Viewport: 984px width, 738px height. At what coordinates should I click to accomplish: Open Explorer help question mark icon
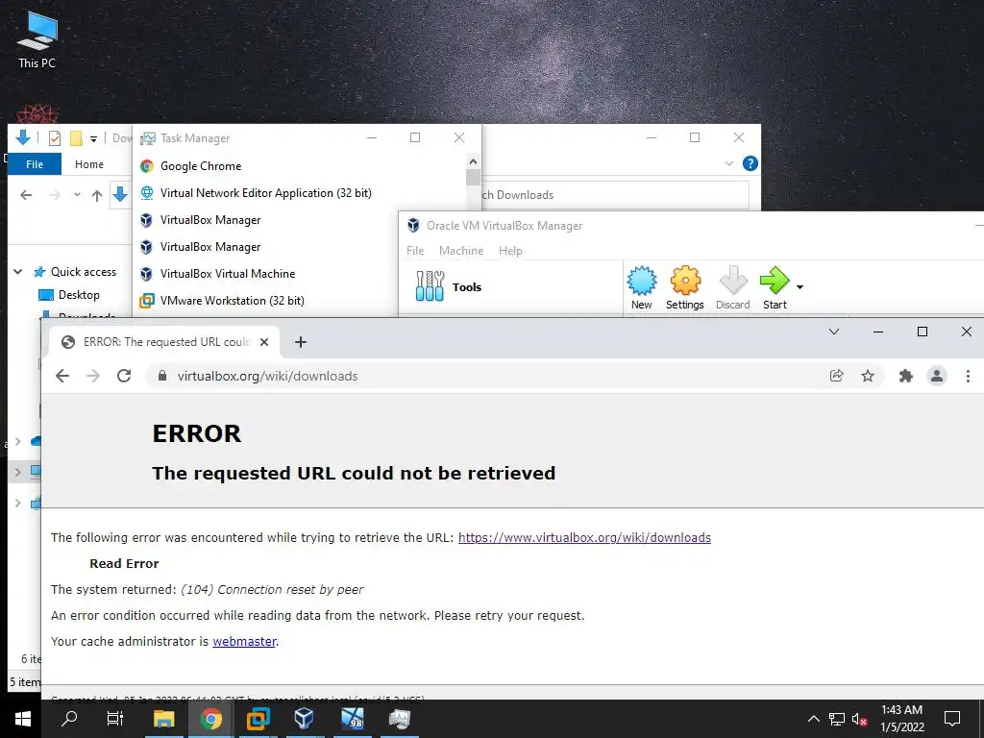(750, 163)
